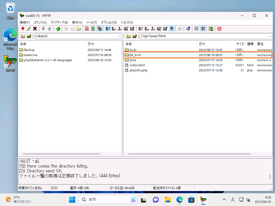Click the Sync folder navigation icon
Image resolution: width=275 pixels, height=206 pixels.
[x=211, y=29]
